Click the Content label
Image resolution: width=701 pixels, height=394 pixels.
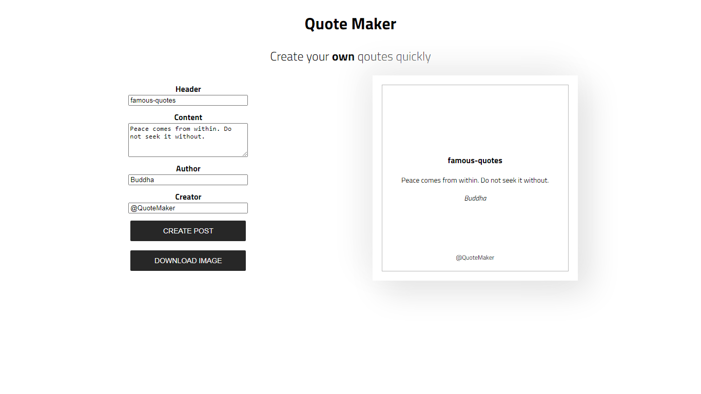(x=188, y=117)
